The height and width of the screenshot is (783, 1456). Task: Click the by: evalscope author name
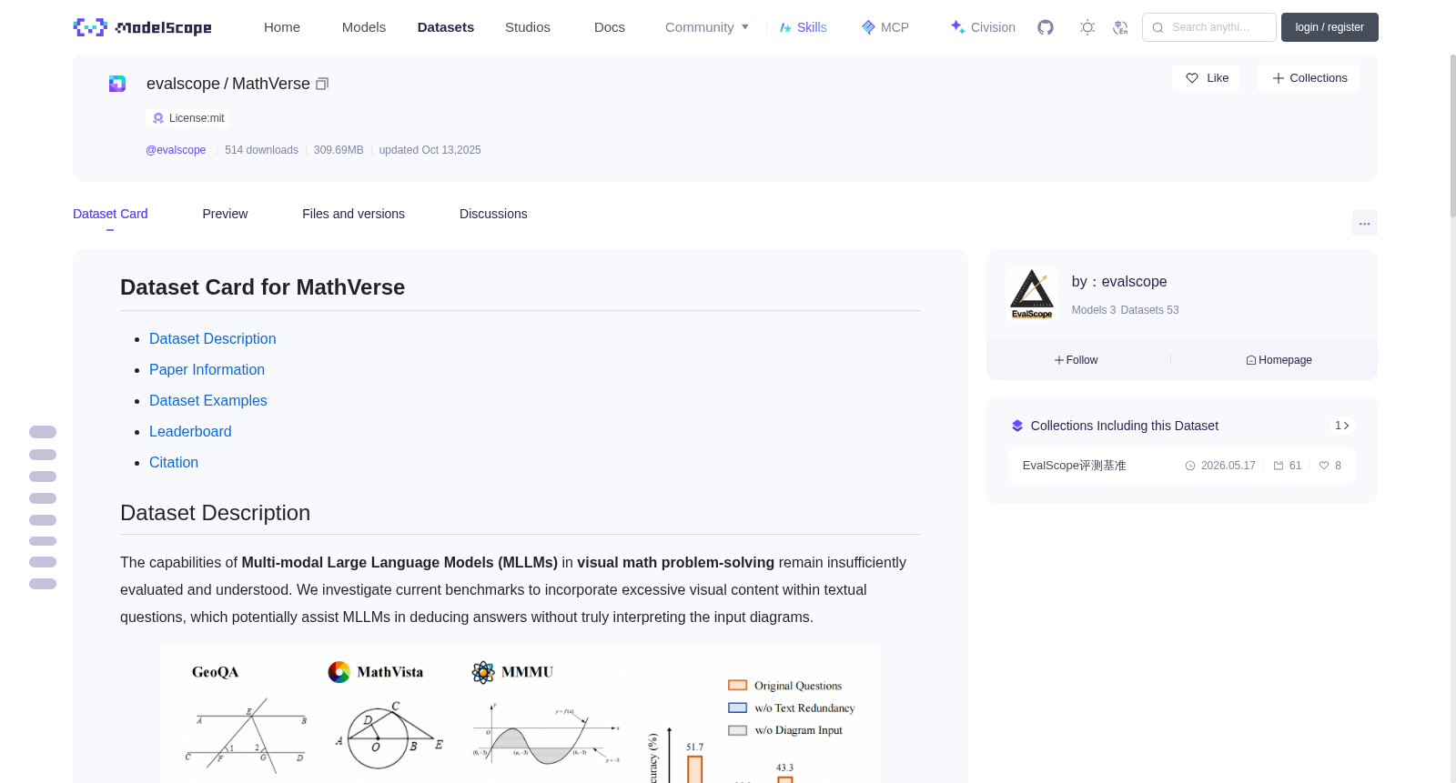point(1119,282)
